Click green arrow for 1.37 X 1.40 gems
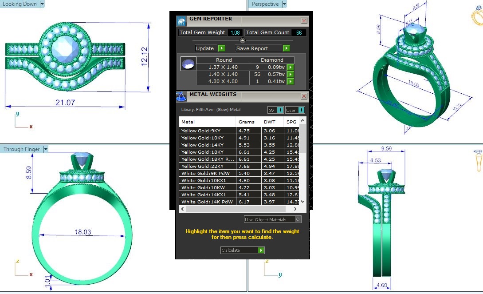Screen dimensions: 483x294 coord(291,67)
